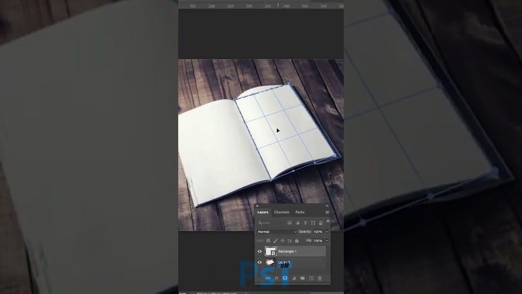The image size is (522, 294).
Task: Click the Rectangle 1 layer name
Action: click(287, 252)
